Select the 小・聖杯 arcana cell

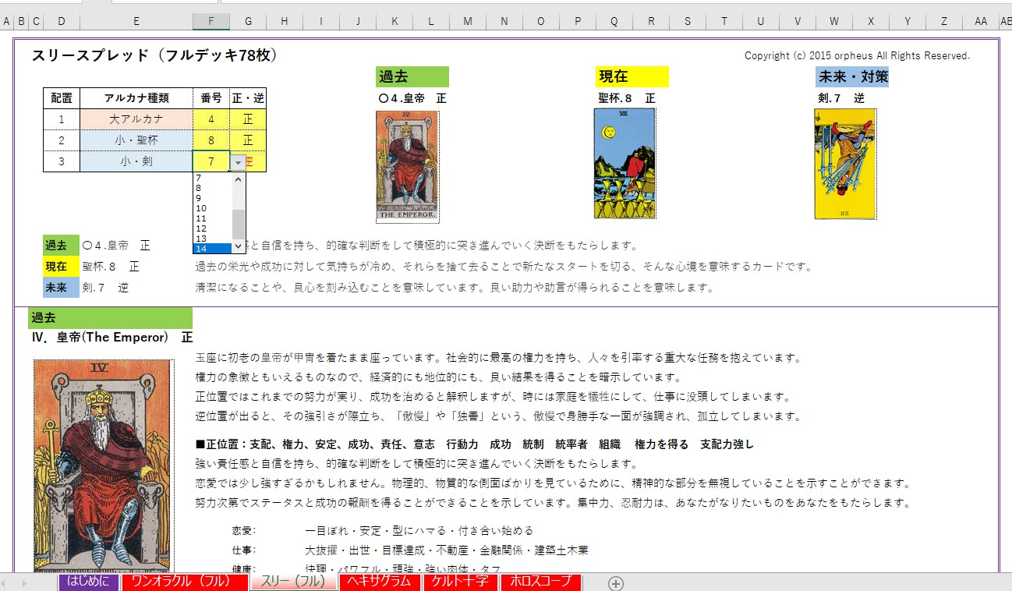coord(136,140)
